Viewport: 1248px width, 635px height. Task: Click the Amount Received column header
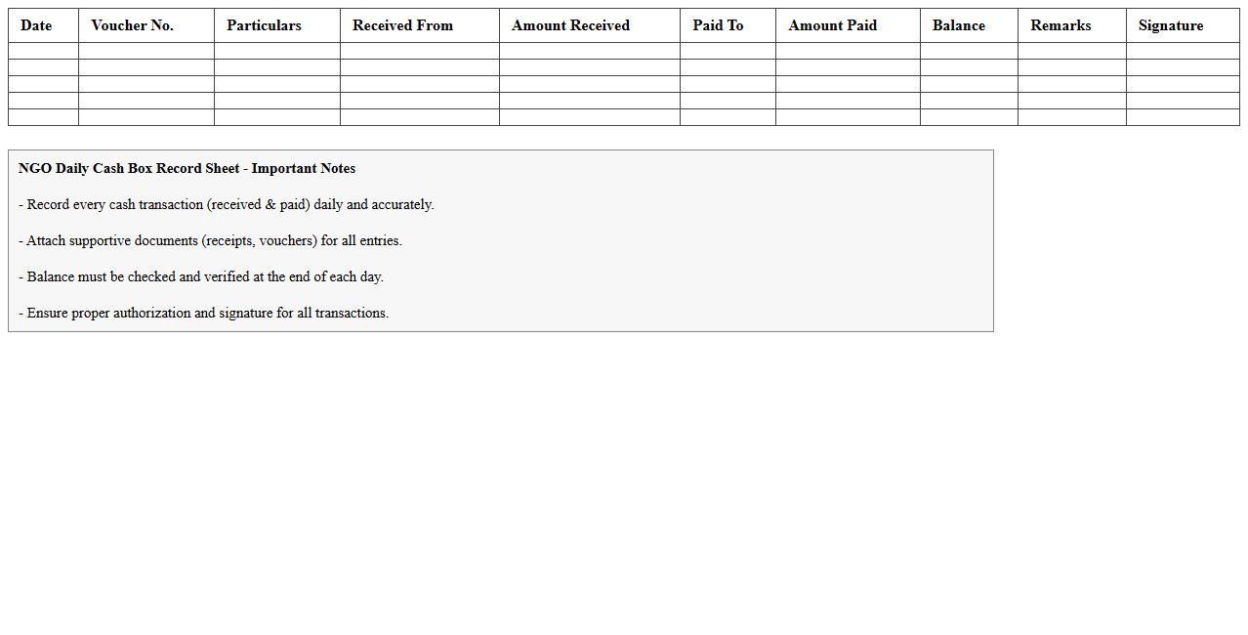tap(570, 25)
